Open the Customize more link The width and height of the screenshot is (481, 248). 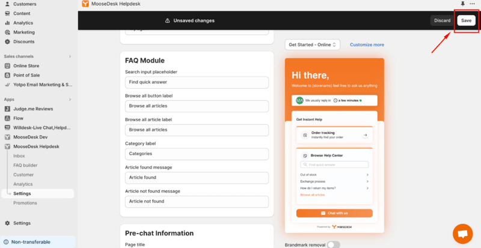point(367,45)
